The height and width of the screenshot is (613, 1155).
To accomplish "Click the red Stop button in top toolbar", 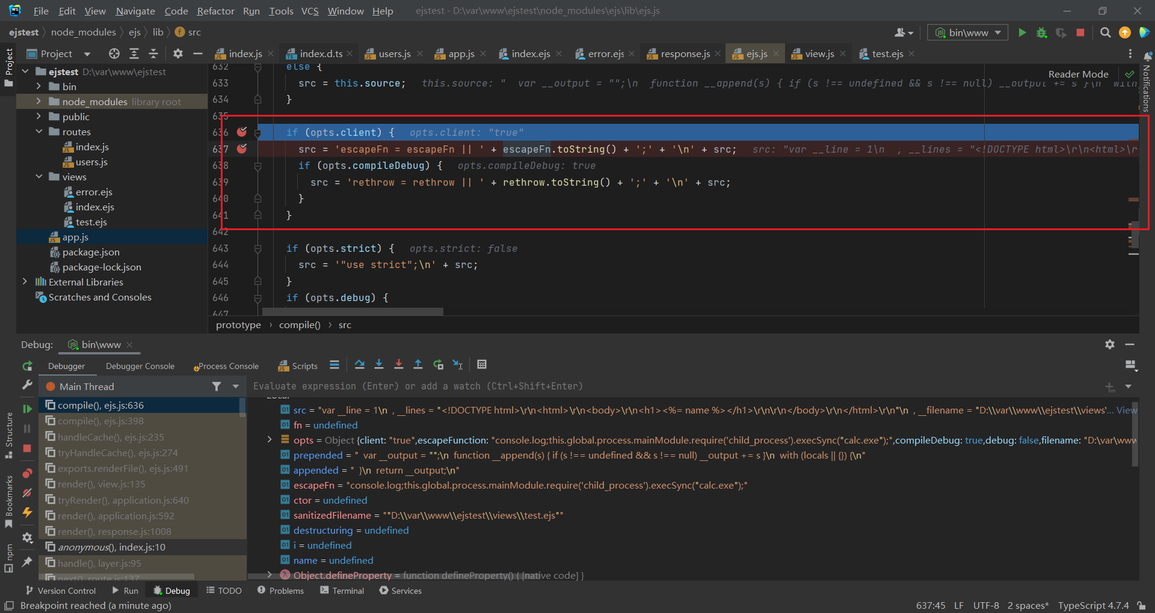I will 1080,32.
